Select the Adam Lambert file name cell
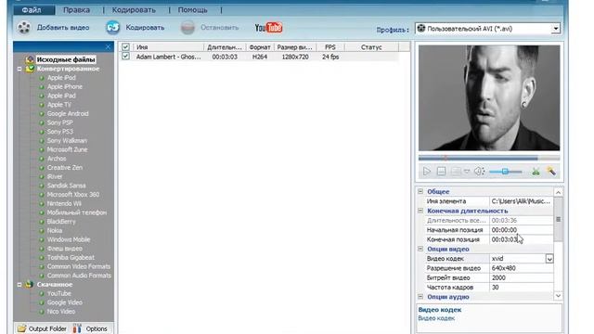Viewport: 594px width, 334px height. coord(168,57)
